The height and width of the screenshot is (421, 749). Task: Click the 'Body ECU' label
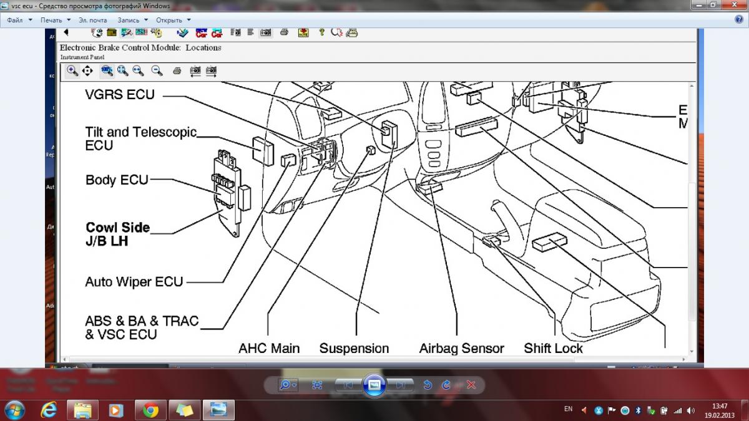[x=117, y=180]
